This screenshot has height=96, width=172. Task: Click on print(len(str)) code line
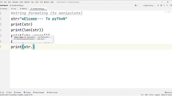pyautogui.click(x=27, y=30)
